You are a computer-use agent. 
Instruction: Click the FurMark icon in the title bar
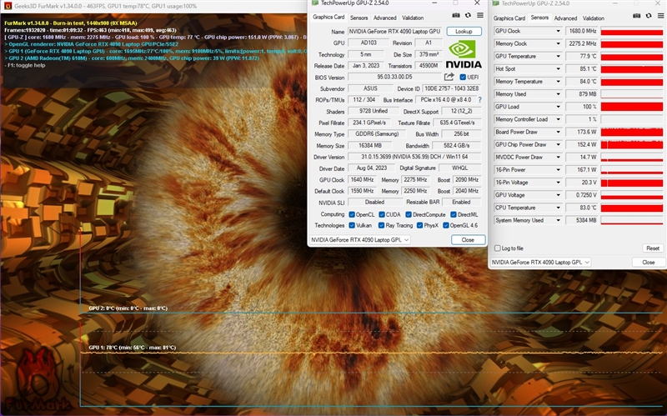pos(8,6)
